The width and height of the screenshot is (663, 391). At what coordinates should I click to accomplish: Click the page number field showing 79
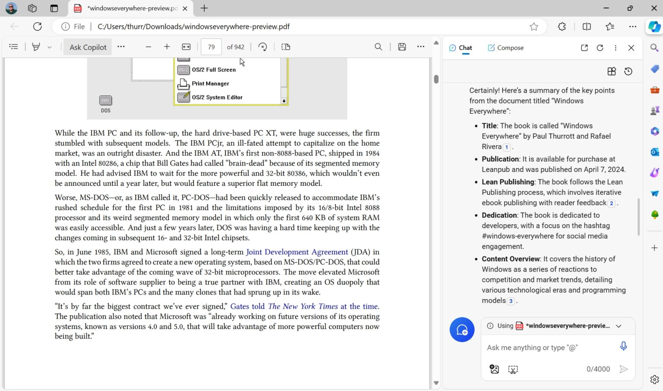click(211, 47)
